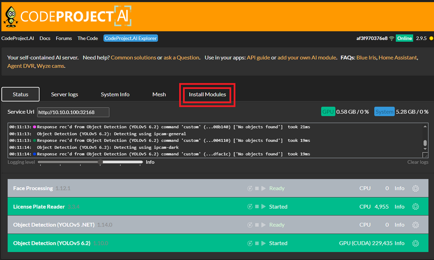Click the ask a Question link
The image size is (434, 260).
(181, 58)
